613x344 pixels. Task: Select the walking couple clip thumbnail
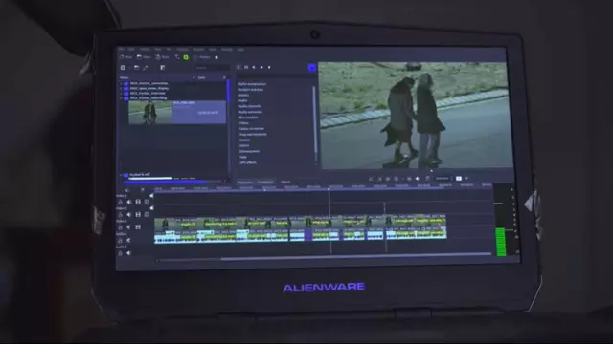tap(150, 113)
